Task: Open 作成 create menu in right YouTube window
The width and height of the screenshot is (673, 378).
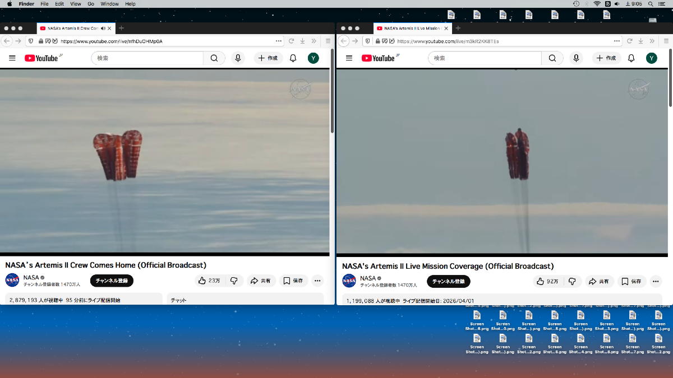Action: tap(606, 58)
